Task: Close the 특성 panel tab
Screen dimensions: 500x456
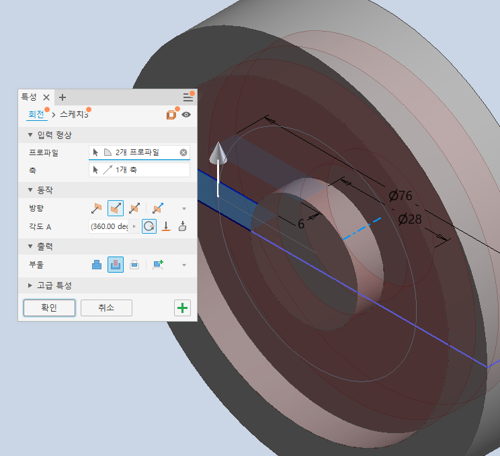Action: pyautogui.click(x=46, y=97)
